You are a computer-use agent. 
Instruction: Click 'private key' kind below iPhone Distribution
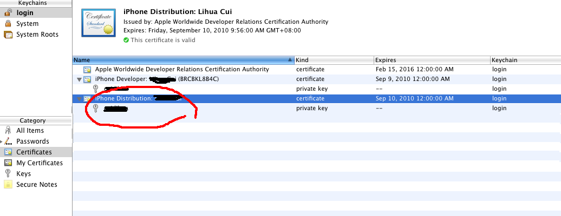312,108
